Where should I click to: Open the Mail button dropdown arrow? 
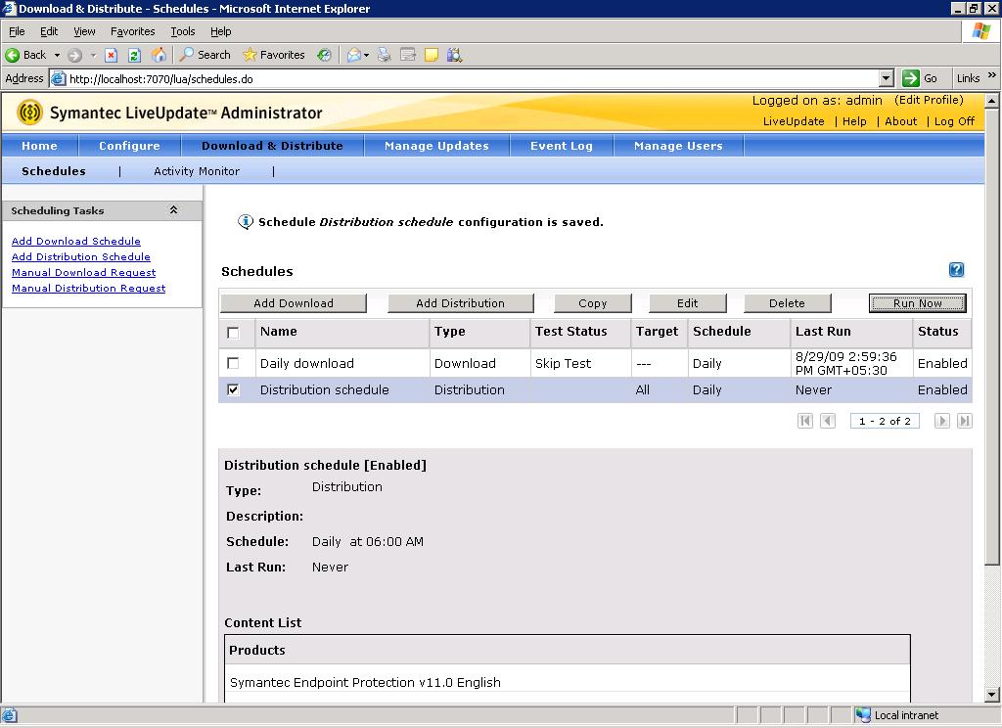(366, 55)
